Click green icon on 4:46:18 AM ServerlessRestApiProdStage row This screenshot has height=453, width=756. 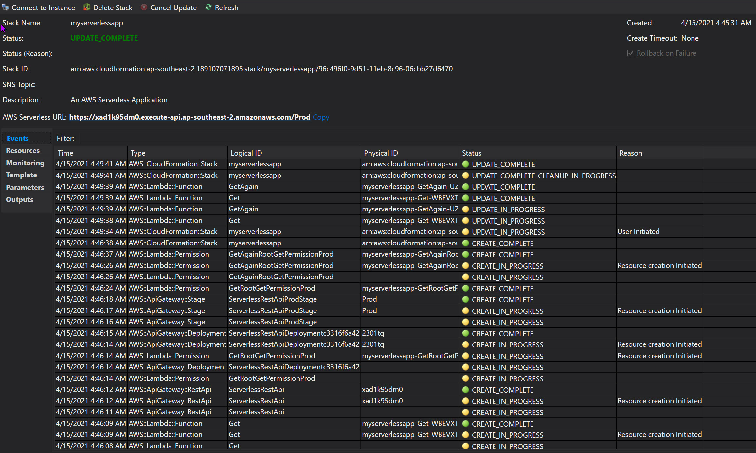(465, 299)
